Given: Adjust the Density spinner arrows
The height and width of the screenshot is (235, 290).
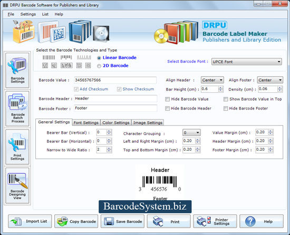Looking at the screenshot, I should coord(280,89).
